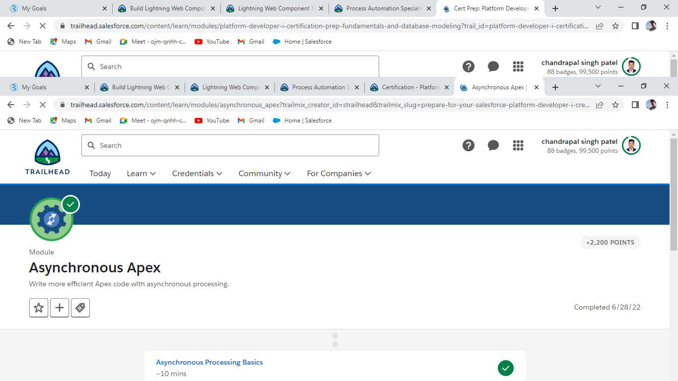Click the tag icon button beside the plus

pos(80,308)
